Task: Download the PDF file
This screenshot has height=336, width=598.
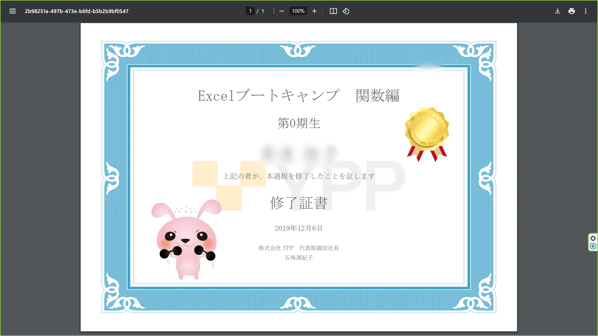Action: pos(558,11)
